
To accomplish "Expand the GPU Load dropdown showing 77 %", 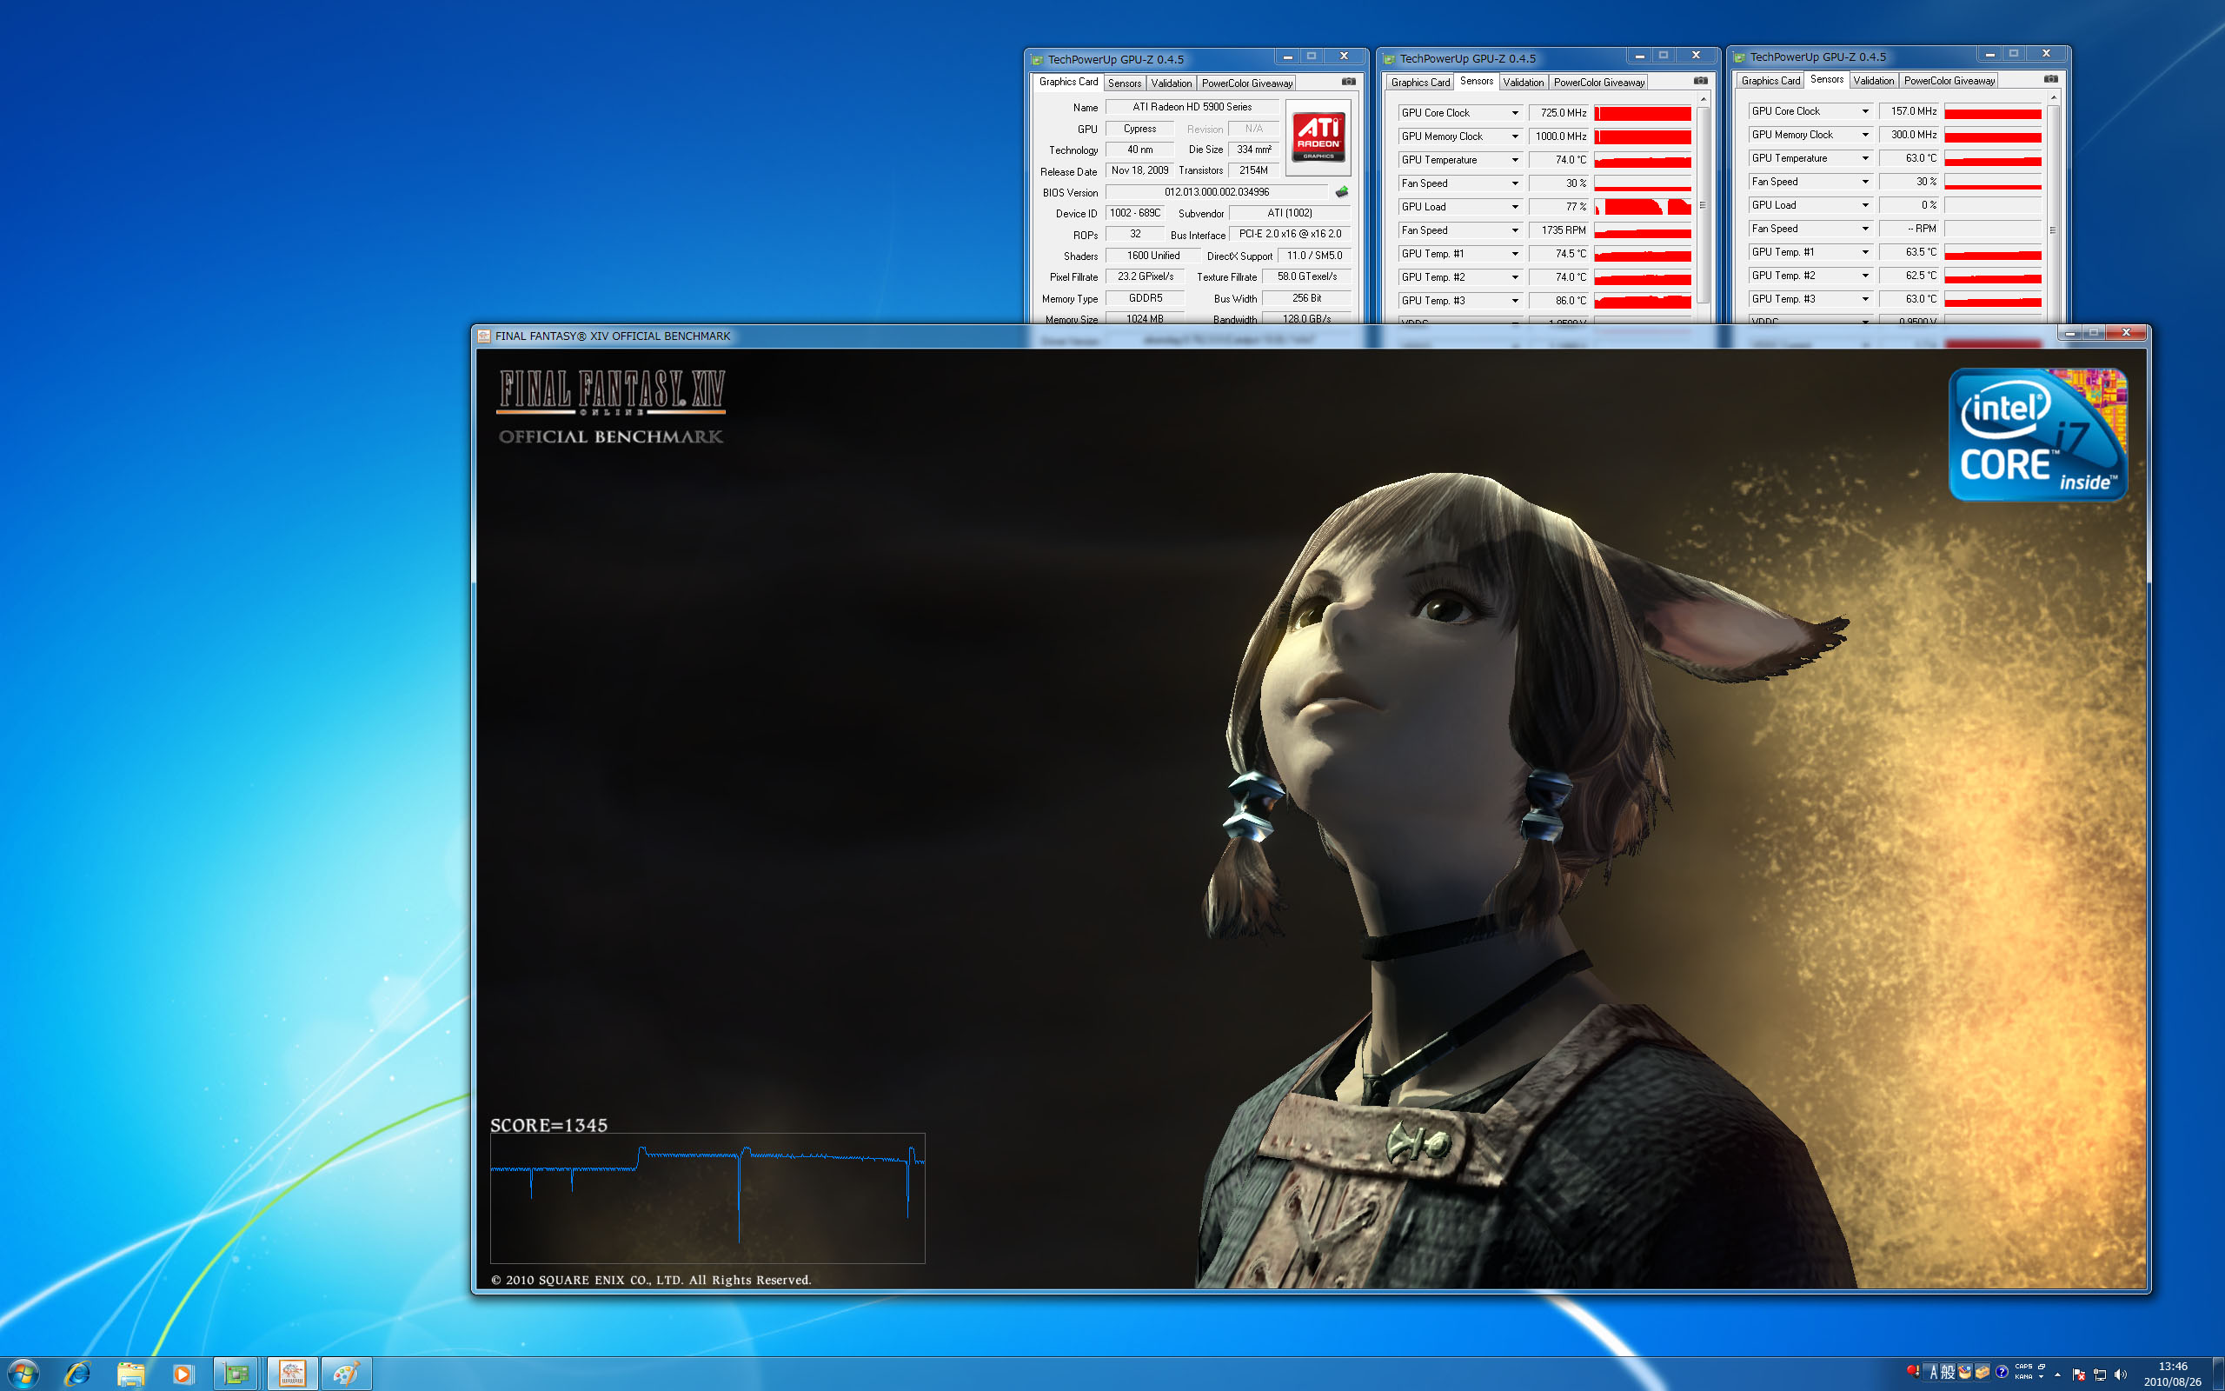I will pyautogui.click(x=1514, y=207).
